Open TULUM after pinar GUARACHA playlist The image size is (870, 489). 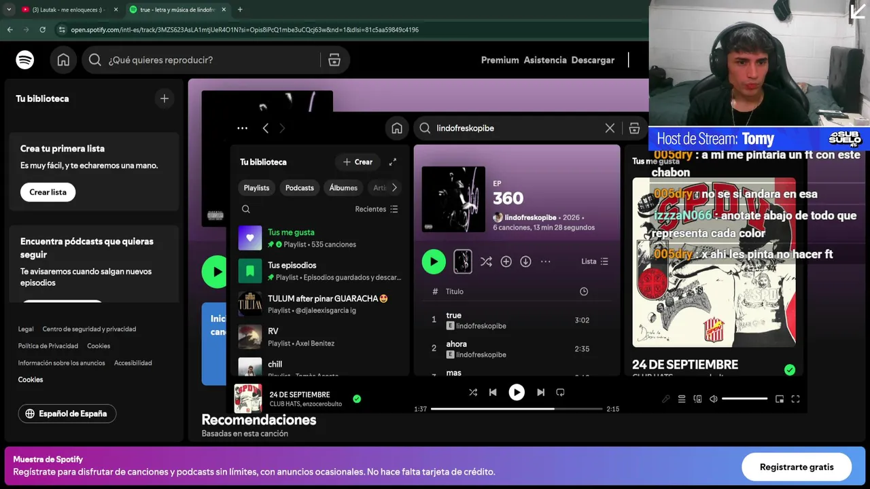click(x=320, y=304)
